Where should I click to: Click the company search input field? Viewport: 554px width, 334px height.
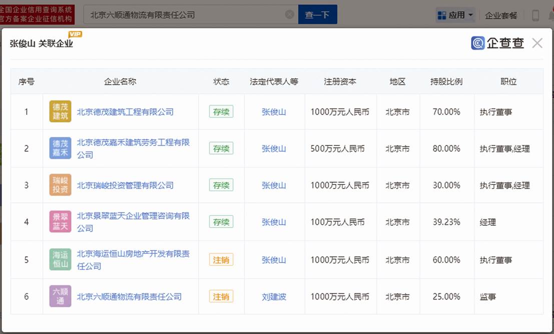tap(191, 14)
